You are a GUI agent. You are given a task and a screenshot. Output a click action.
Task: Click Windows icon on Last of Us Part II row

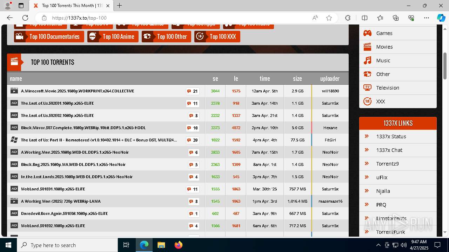click(x=14, y=140)
